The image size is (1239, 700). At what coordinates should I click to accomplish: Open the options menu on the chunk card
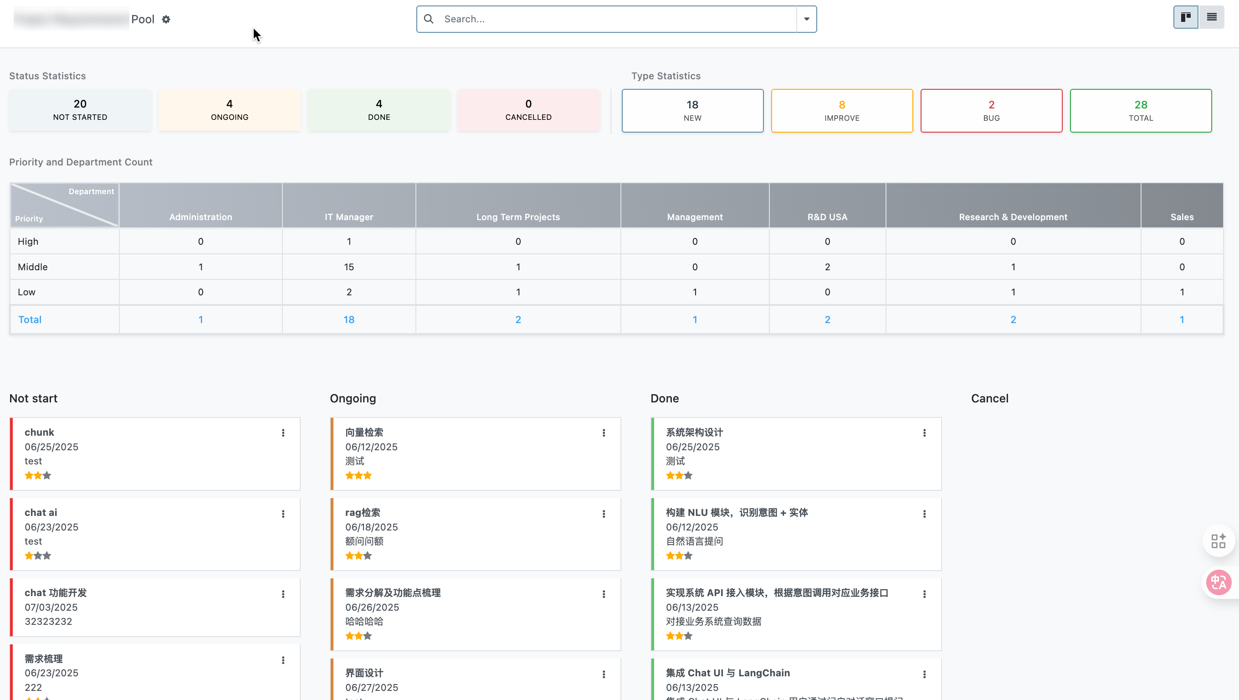click(283, 433)
